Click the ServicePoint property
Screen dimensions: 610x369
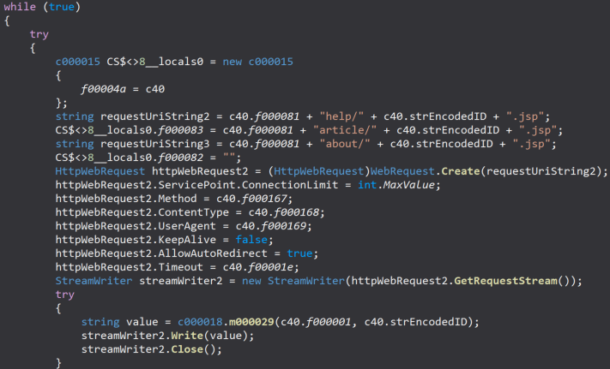point(196,185)
